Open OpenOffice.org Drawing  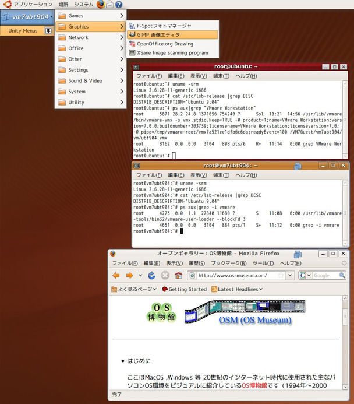point(172,44)
